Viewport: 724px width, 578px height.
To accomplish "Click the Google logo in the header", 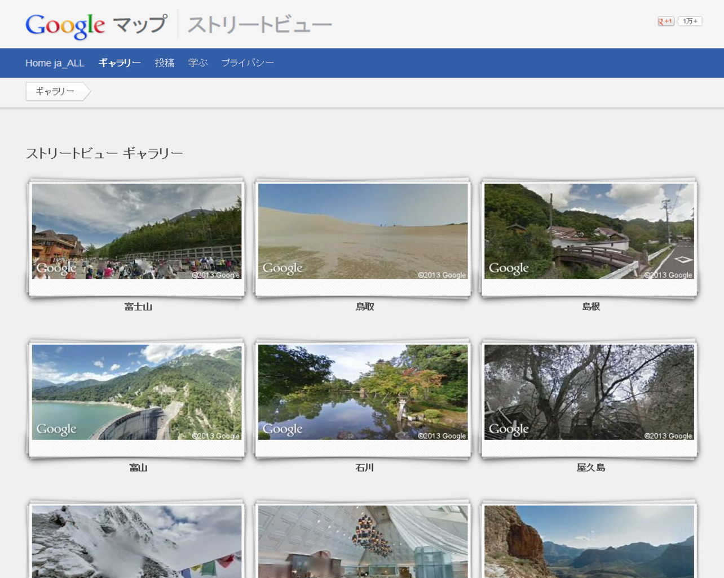I will (x=65, y=26).
